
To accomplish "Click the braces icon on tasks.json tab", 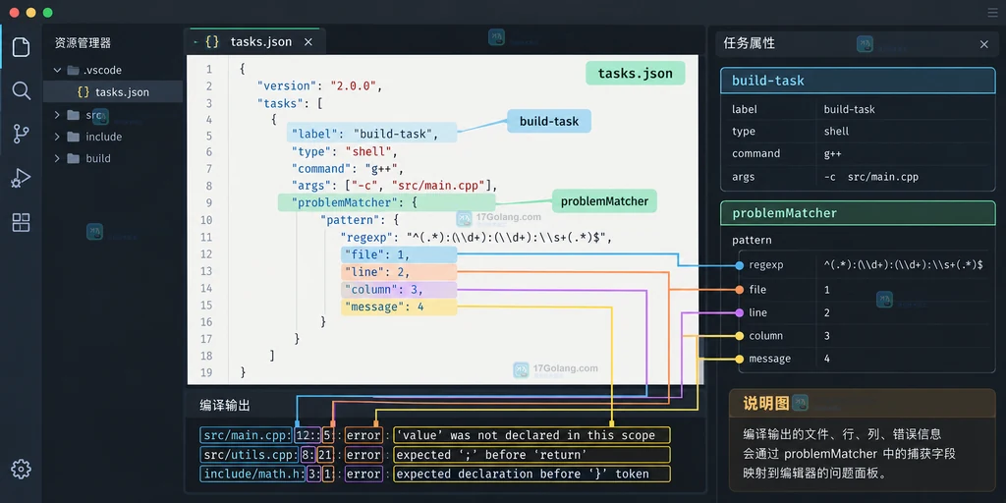I will 212,41.
